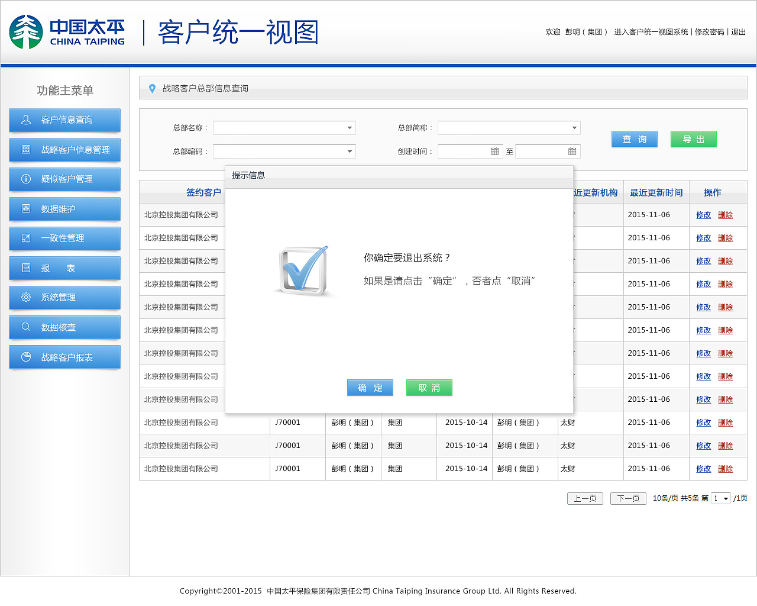Open the page number dropdown in pagination

(721, 498)
